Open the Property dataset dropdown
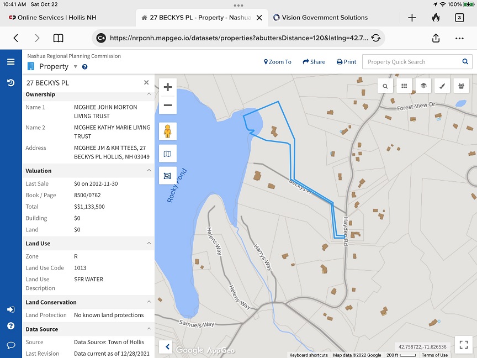This screenshot has height=358, width=477. [76, 67]
